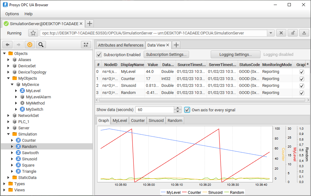Open the Logging Settings dialog
Viewport: 311px width, 196px height.
click(x=236, y=55)
